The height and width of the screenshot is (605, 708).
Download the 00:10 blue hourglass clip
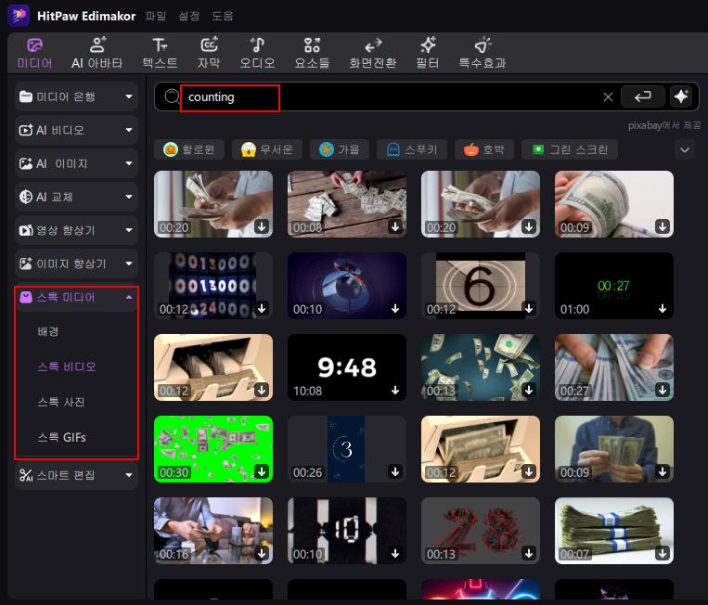(395, 308)
